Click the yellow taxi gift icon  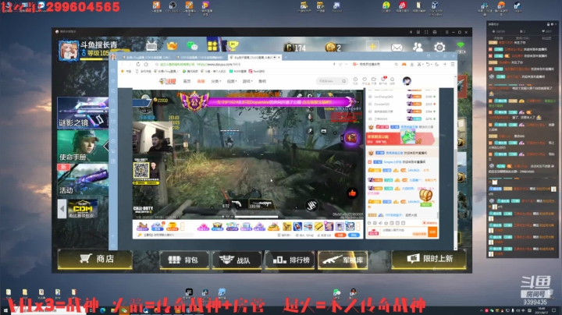[273, 226]
